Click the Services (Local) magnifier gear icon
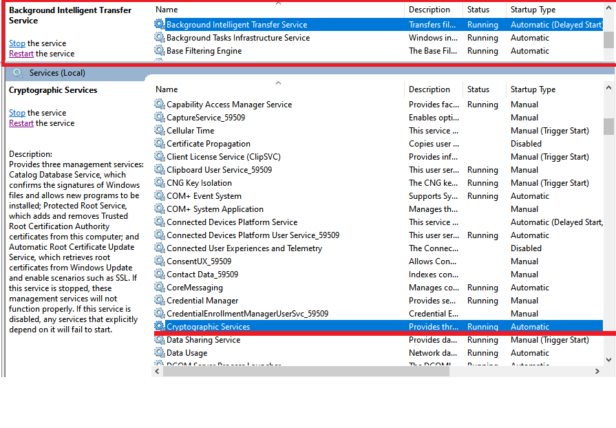This screenshot has height=428, width=616. 18,73
